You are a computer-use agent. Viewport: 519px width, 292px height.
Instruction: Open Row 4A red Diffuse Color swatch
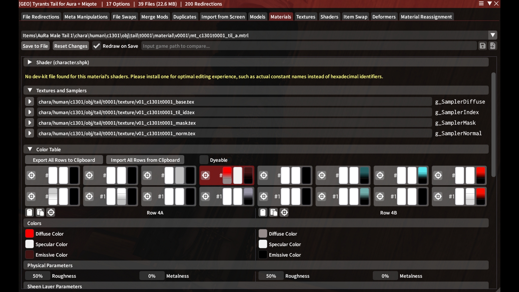pyautogui.click(x=29, y=233)
